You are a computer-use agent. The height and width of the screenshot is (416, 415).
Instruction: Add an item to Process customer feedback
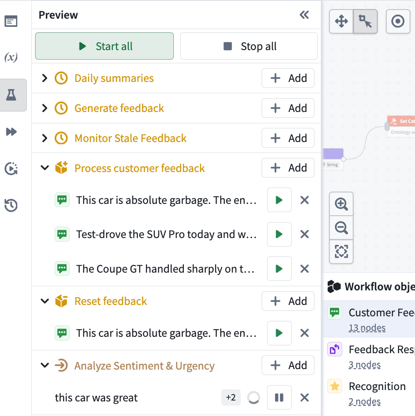[288, 167]
